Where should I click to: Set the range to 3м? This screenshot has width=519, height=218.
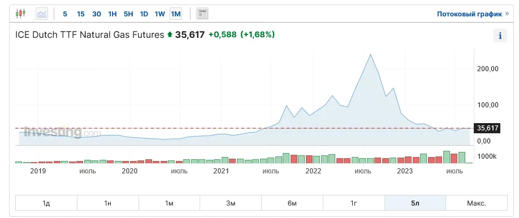click(x=231, y=203)
